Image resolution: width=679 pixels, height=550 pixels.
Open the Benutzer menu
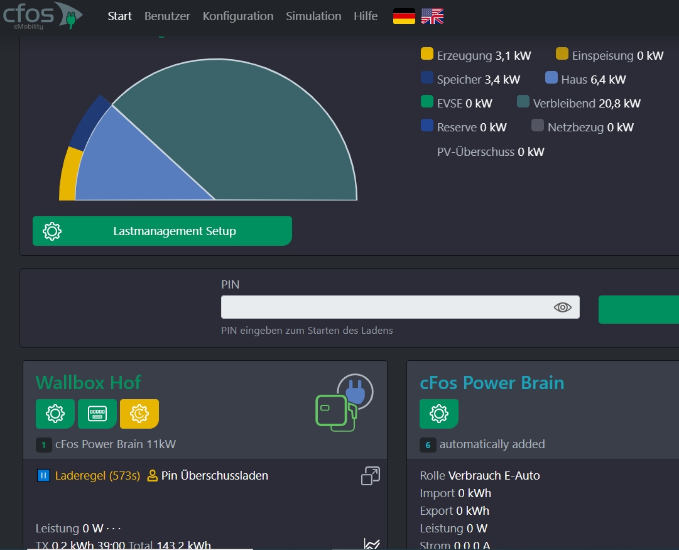point(167,16)
